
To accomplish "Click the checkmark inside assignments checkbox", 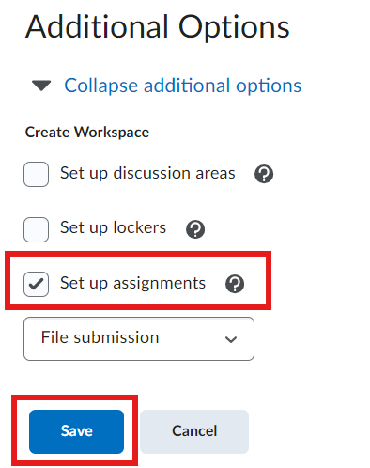I will (x=36, y=284).
